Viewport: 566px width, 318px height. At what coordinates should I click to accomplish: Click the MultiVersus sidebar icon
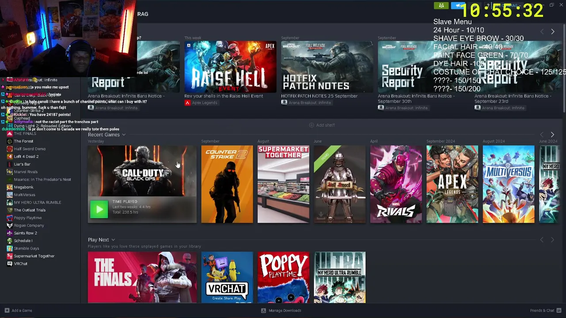pos(10,195)
